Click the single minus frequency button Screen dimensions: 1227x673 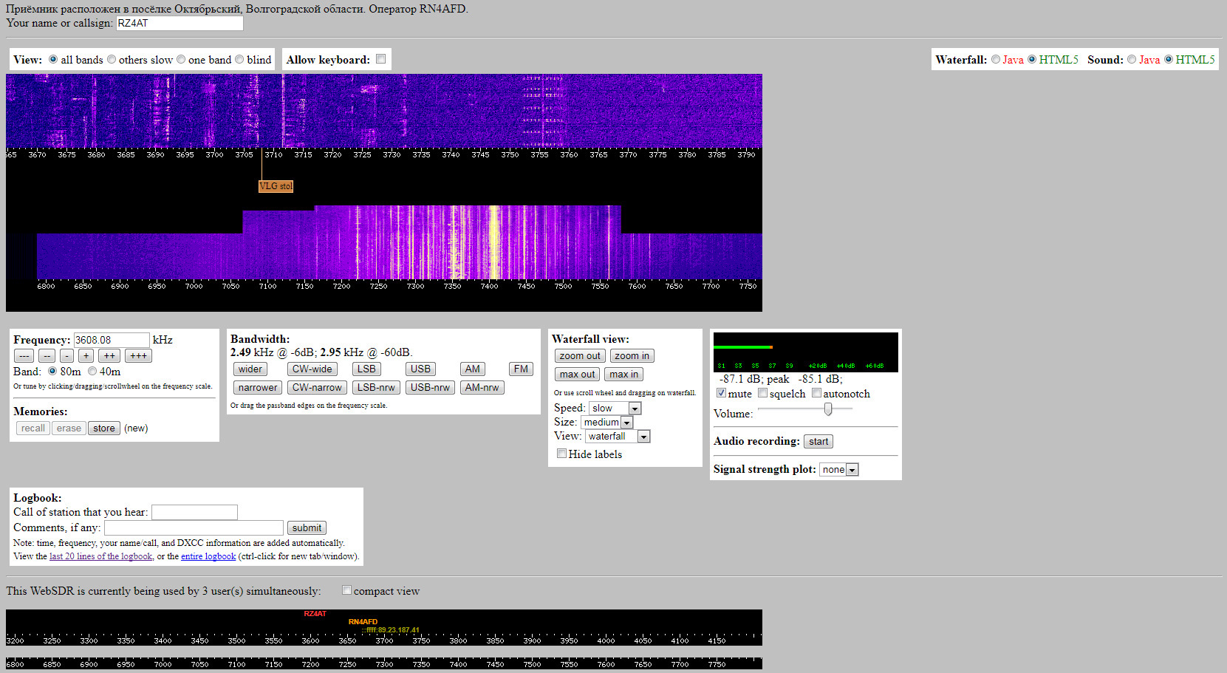tap(66, 356)
